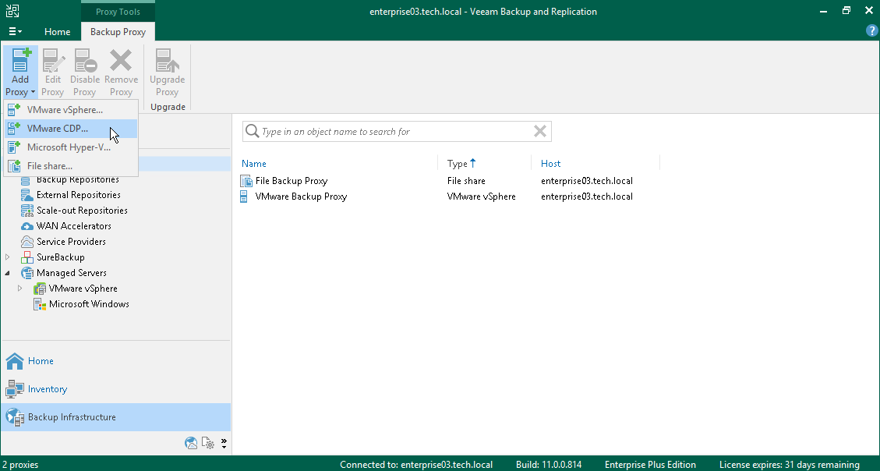Click the magnifier icon in search box
The width and height of the screenshot is (880, 471).
click(x=253, y=131)
